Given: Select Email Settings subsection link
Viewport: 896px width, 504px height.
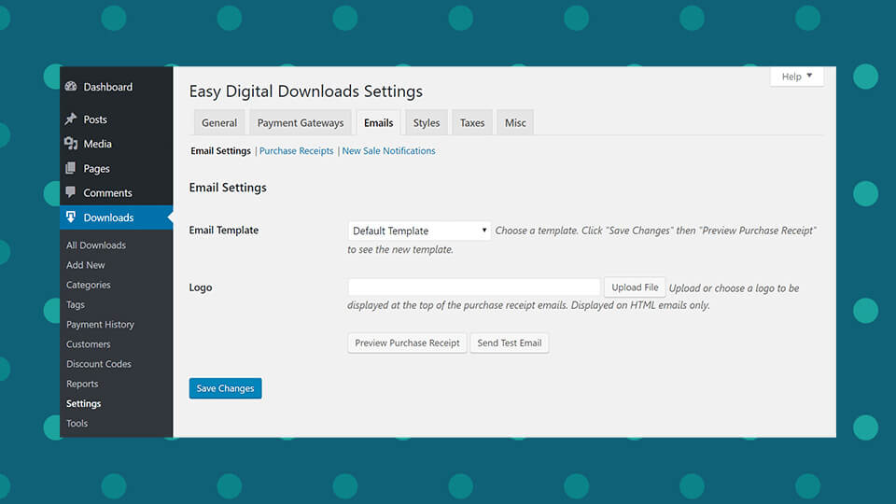Looking at the screenshot, I should [220, 151].
